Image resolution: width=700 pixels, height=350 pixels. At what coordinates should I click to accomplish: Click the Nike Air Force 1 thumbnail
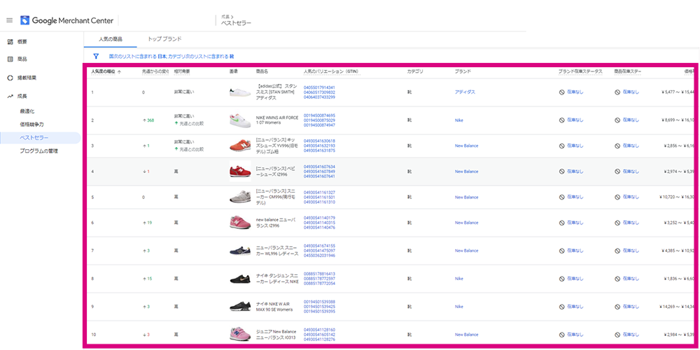[x=240, y=120]
